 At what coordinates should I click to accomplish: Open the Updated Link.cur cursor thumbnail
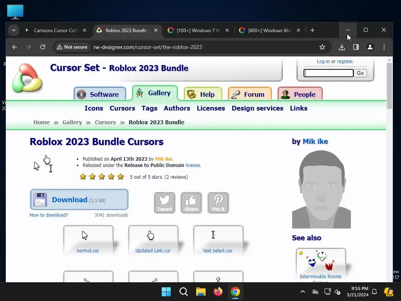pyautogui.click(x=153, y=240)
